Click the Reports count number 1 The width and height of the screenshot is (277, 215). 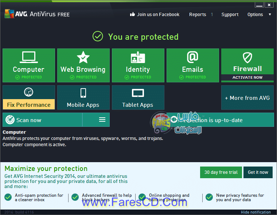212,15
